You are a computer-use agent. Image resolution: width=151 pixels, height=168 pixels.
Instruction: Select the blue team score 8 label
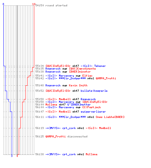tap(3, 4)
